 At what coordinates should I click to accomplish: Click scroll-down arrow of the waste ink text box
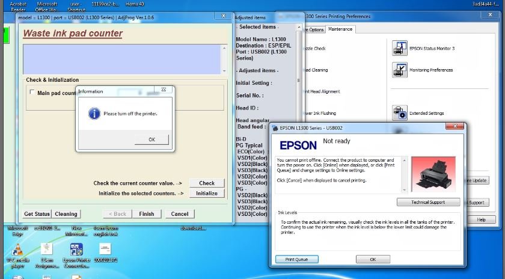coord(224,71)
